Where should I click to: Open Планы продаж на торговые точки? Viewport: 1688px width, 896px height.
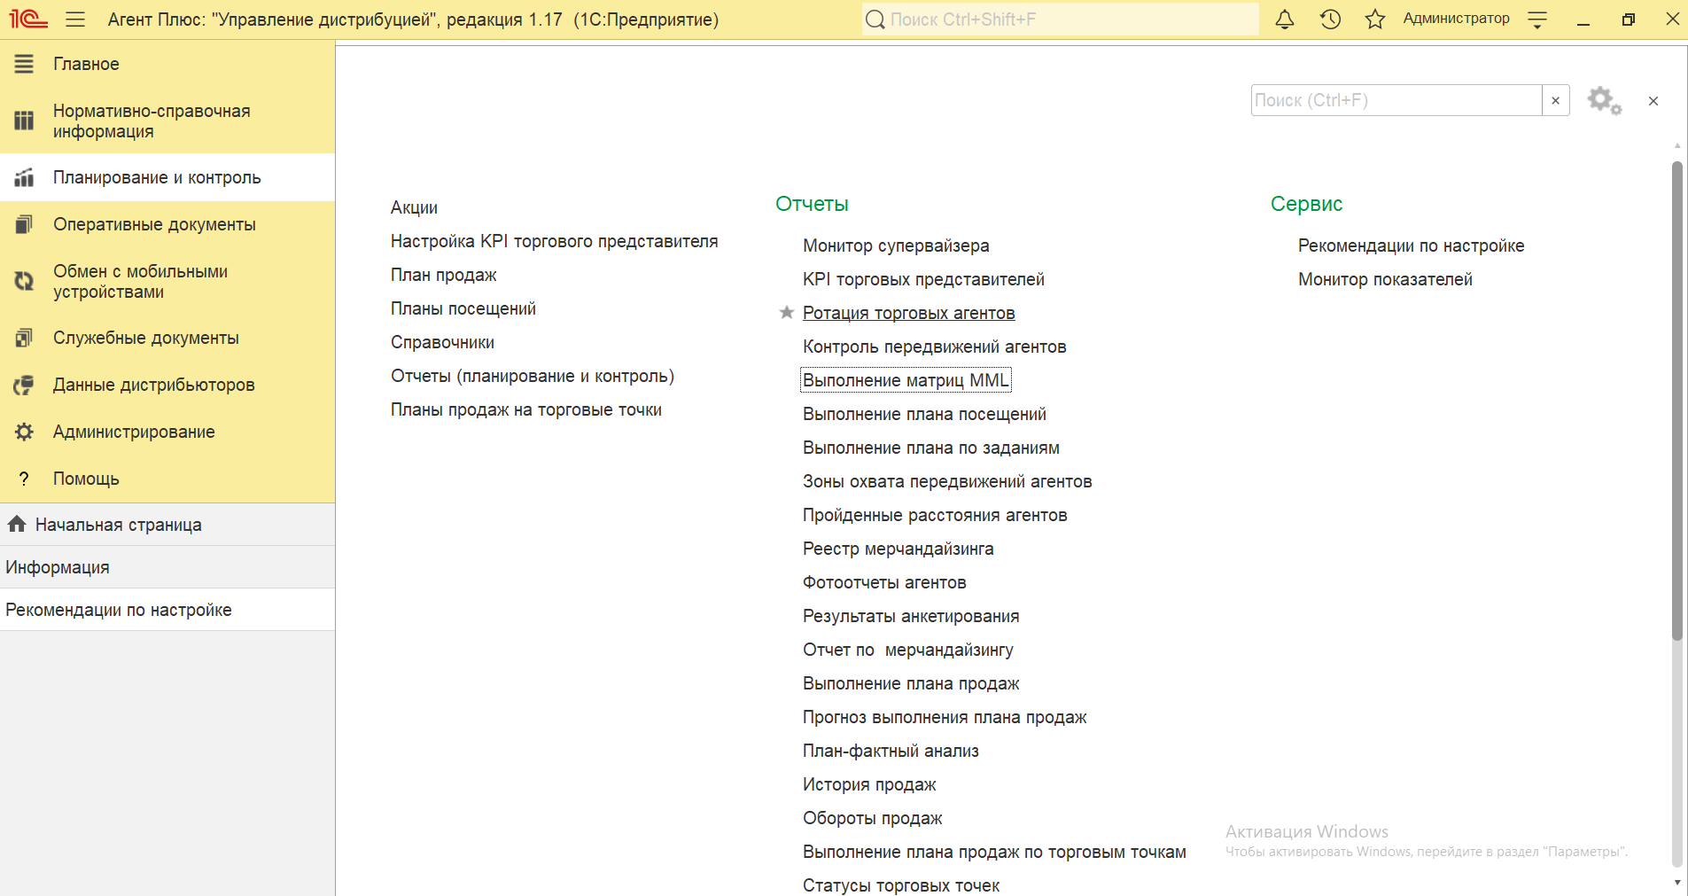coord(526,409)
